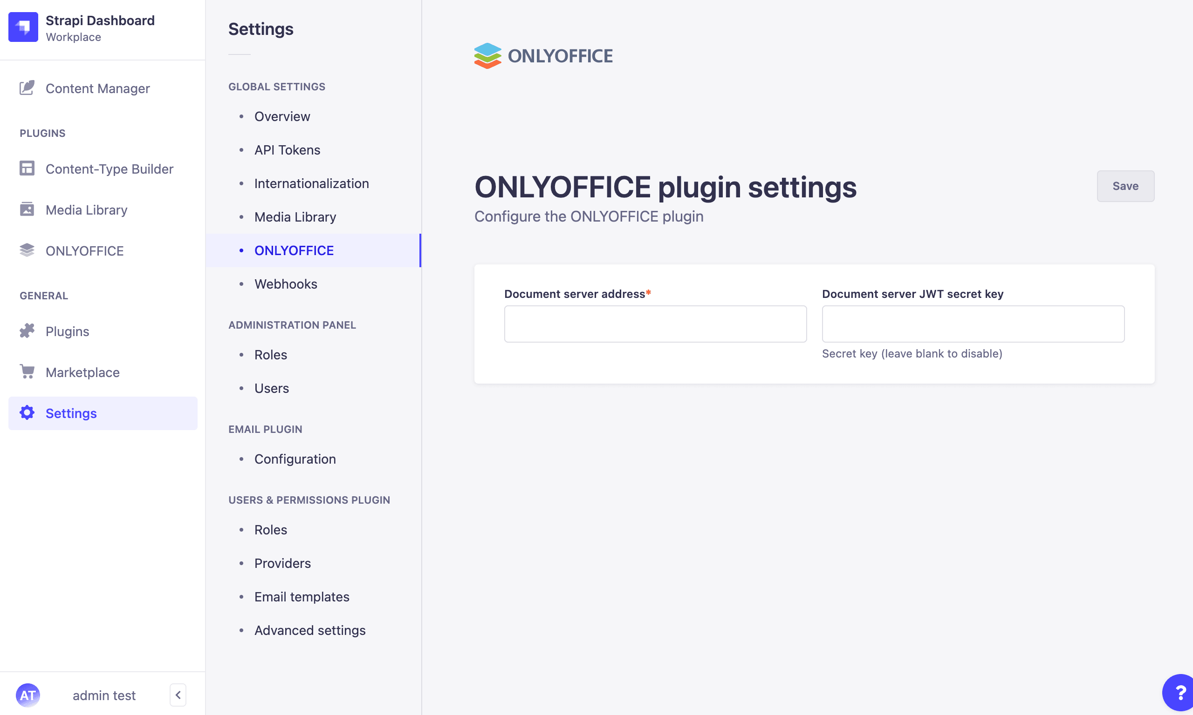Click Save button for ONLYOFFICE settings
The height and width of the screenshot is (715, 1193).
tap(1126, 186)
